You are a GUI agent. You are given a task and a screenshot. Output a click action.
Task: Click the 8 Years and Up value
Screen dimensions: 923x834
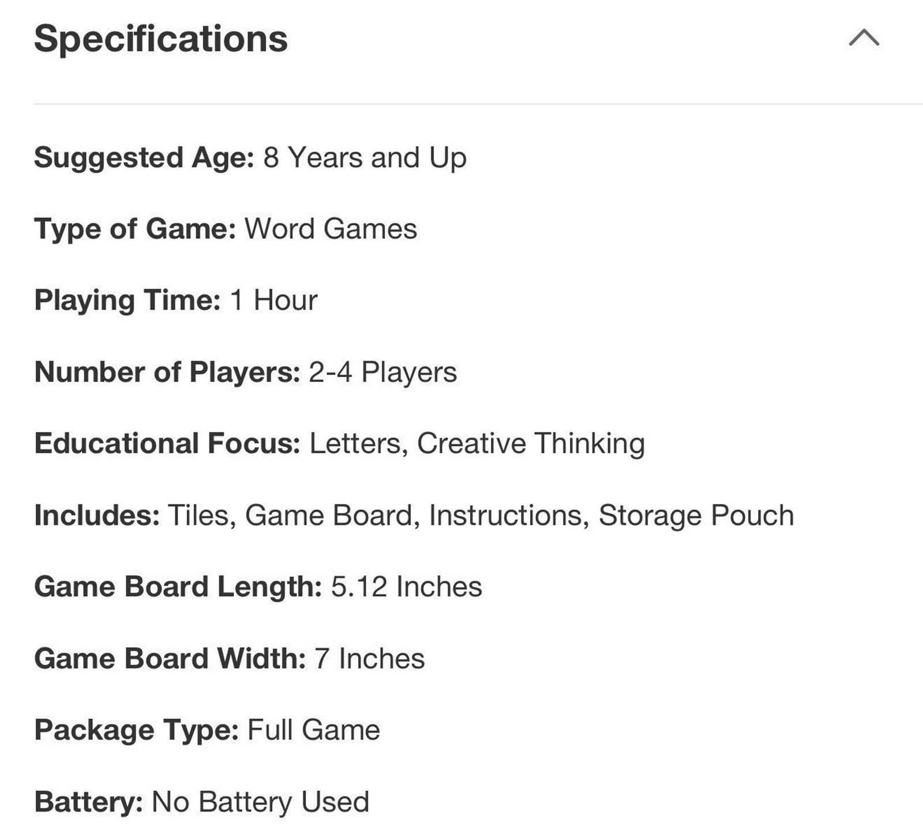(365, 157)
